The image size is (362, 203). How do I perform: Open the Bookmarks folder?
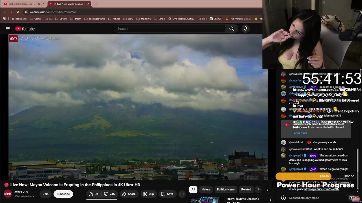pyautogui.click(x=19, y=19)
